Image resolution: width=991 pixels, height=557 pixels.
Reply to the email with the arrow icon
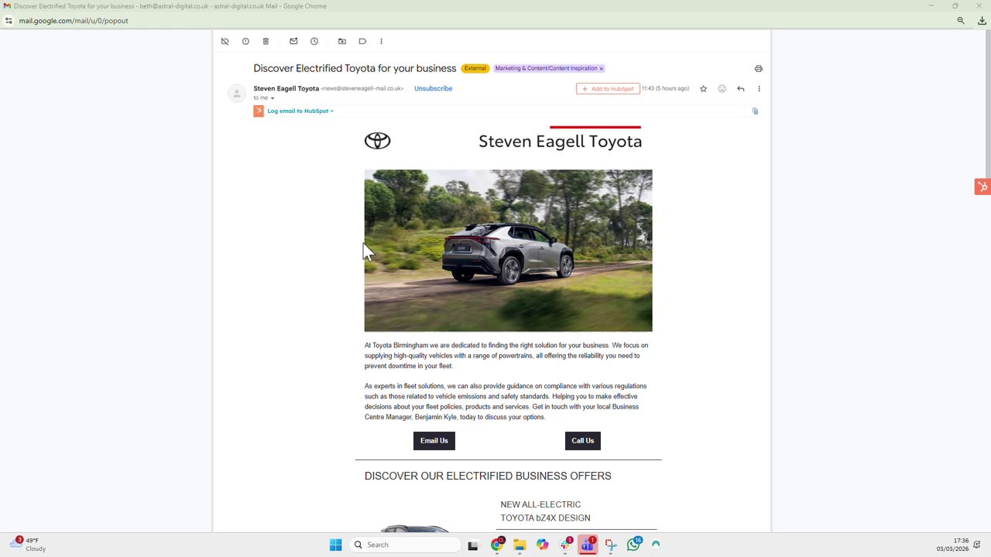pos(740,89)
